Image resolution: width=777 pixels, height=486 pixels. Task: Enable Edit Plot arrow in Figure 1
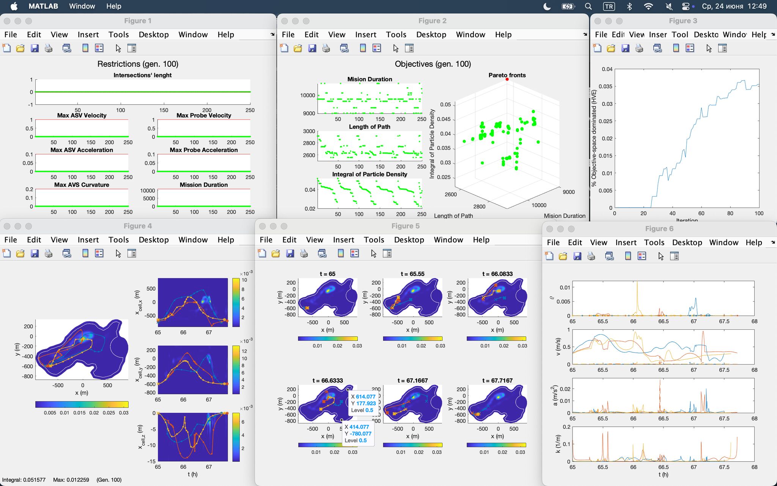[x=118, y=48]
